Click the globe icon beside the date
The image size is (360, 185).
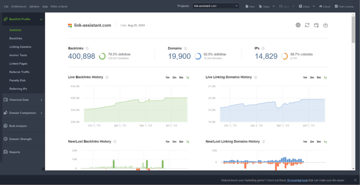298,25
